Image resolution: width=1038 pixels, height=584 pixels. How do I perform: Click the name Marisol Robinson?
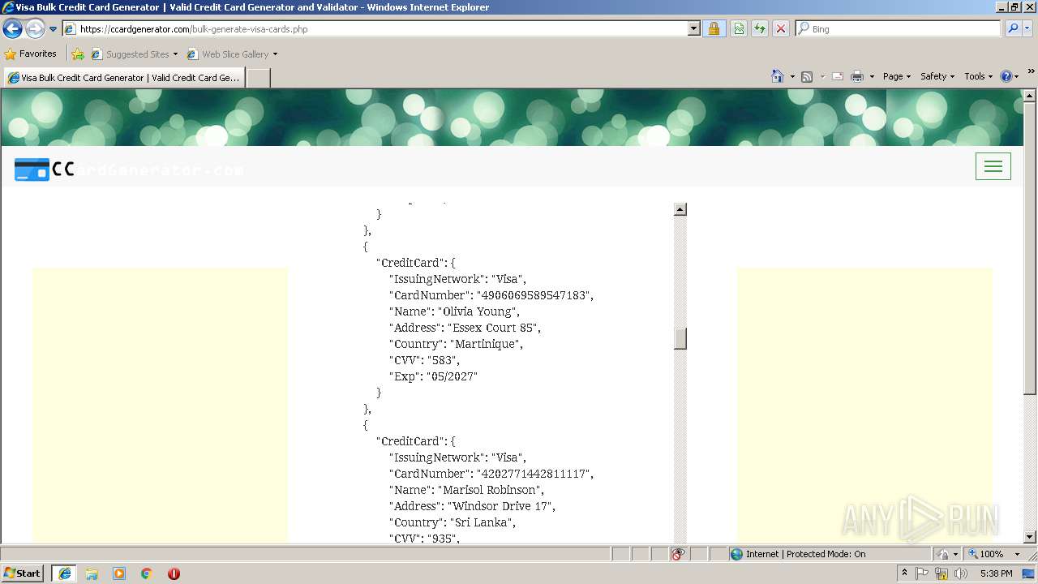[489, 490]
